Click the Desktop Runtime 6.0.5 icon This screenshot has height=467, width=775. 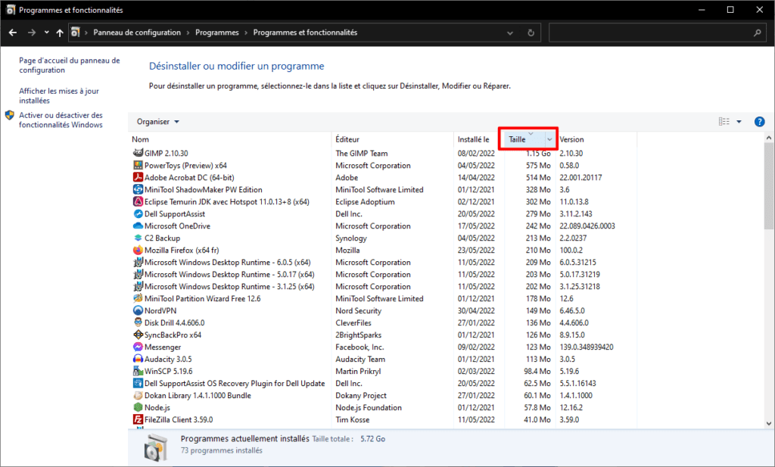tap(138, 262)
